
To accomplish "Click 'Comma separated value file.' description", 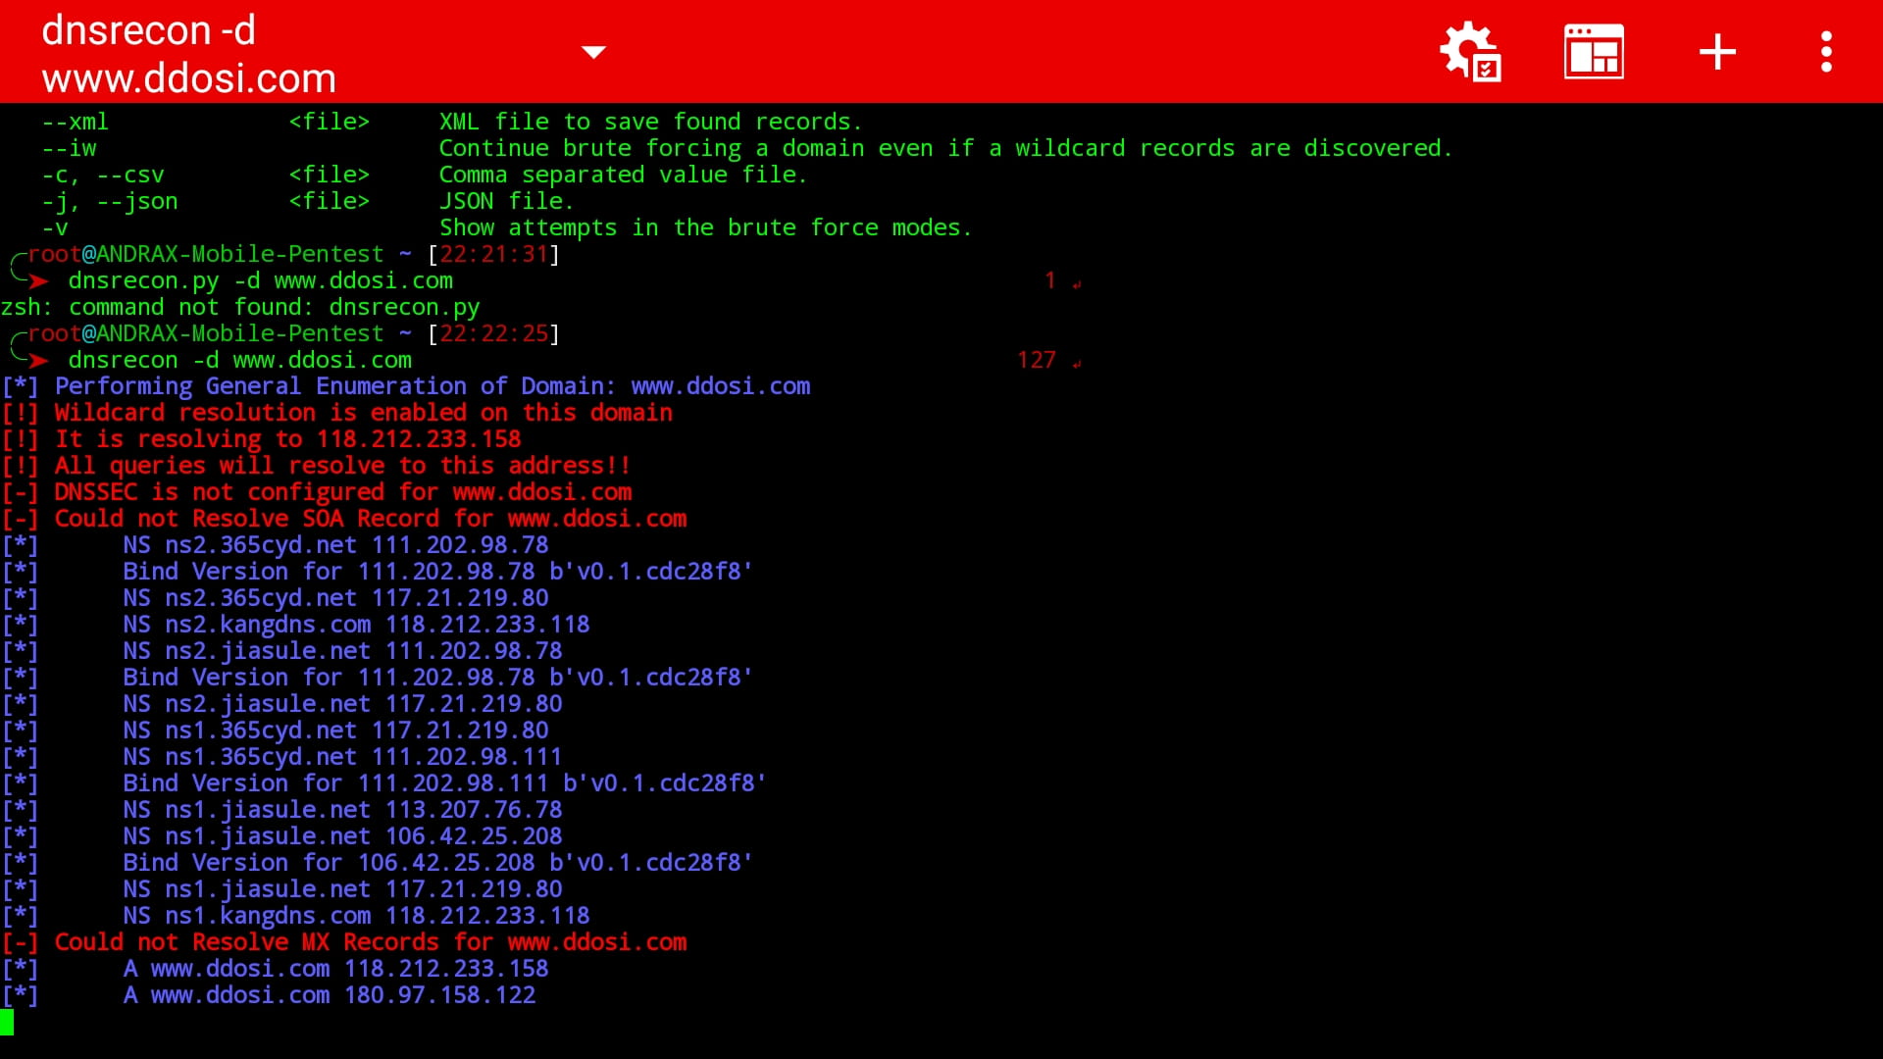I will pos(623,175).
